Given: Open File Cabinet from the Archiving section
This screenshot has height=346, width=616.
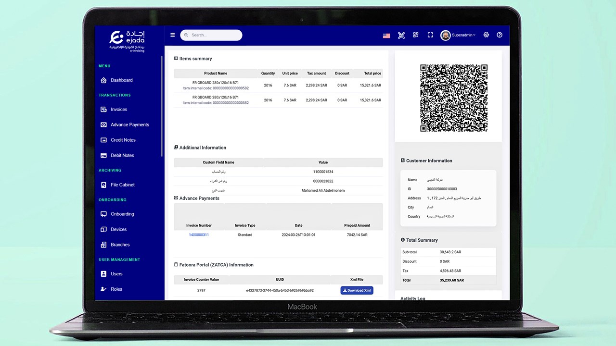Looking at the screenshot, I should coord(103,185).
